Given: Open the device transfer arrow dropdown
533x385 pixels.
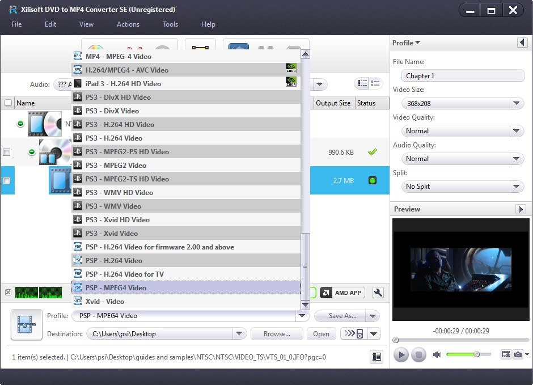Looking at the screenshot, I should (374, 334).
